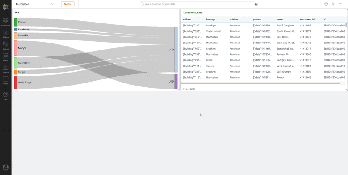Open the Widgets sidebar icon

point(6,34)
